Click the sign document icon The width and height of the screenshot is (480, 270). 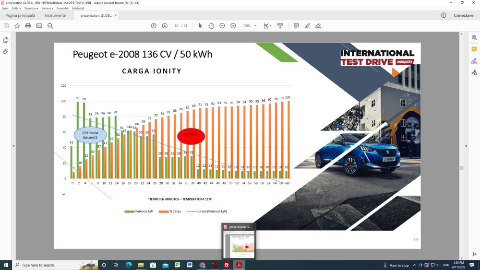coord(318,26)
